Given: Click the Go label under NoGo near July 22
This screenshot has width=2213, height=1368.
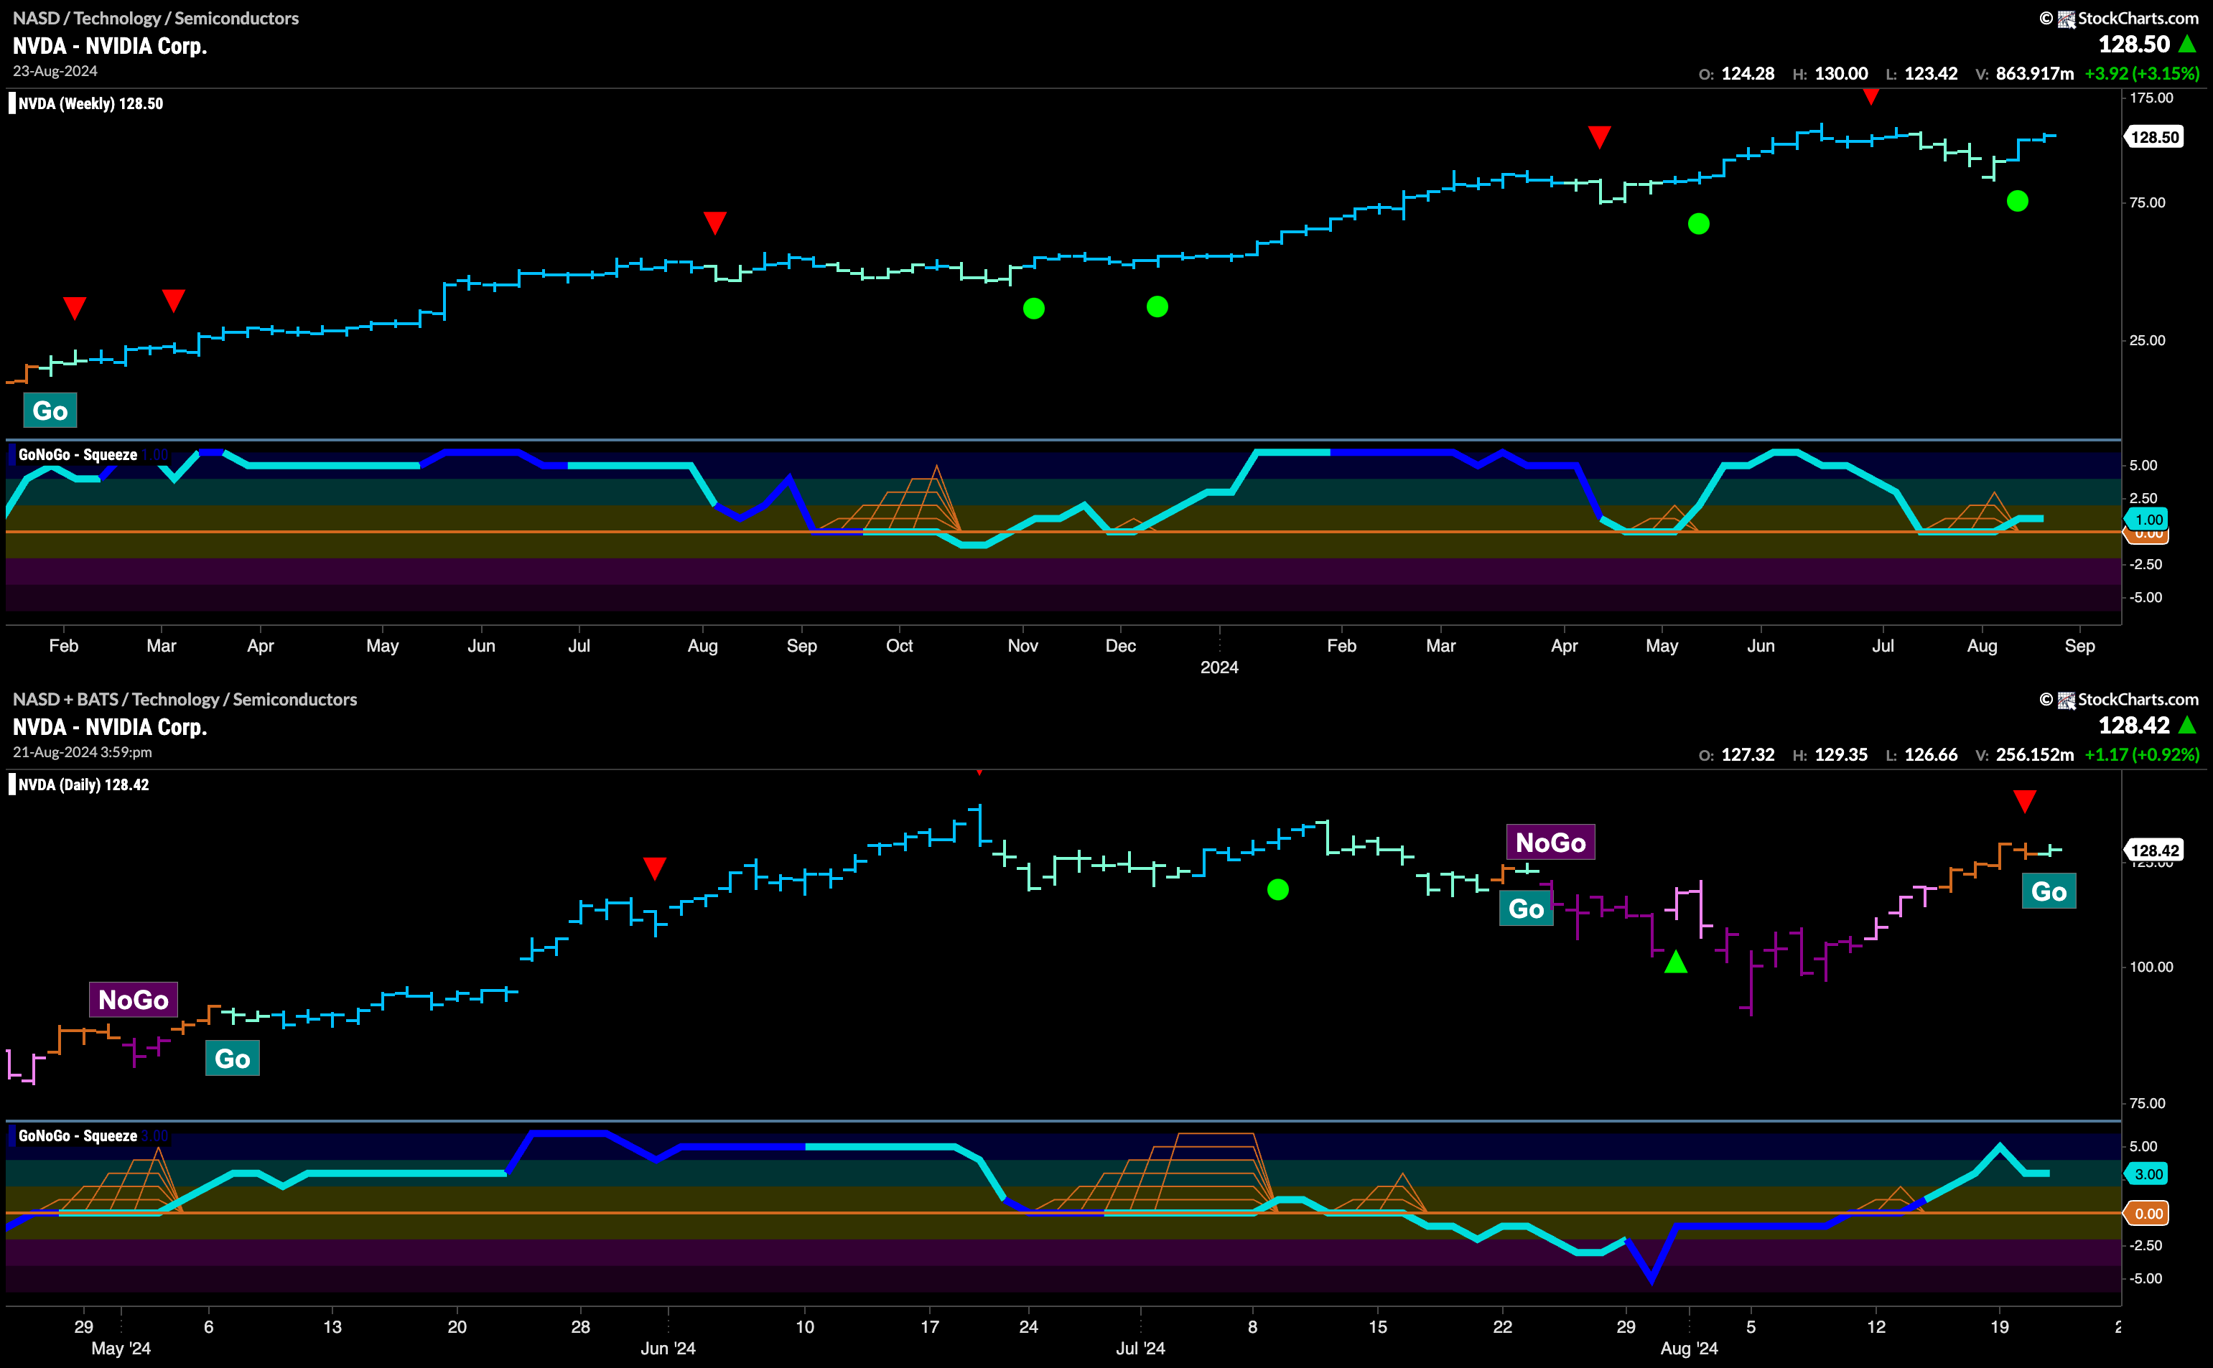Looking at the screenshot, I should 1526,909.
